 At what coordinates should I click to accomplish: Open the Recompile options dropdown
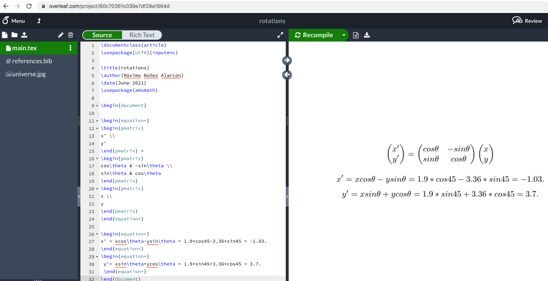343,35
